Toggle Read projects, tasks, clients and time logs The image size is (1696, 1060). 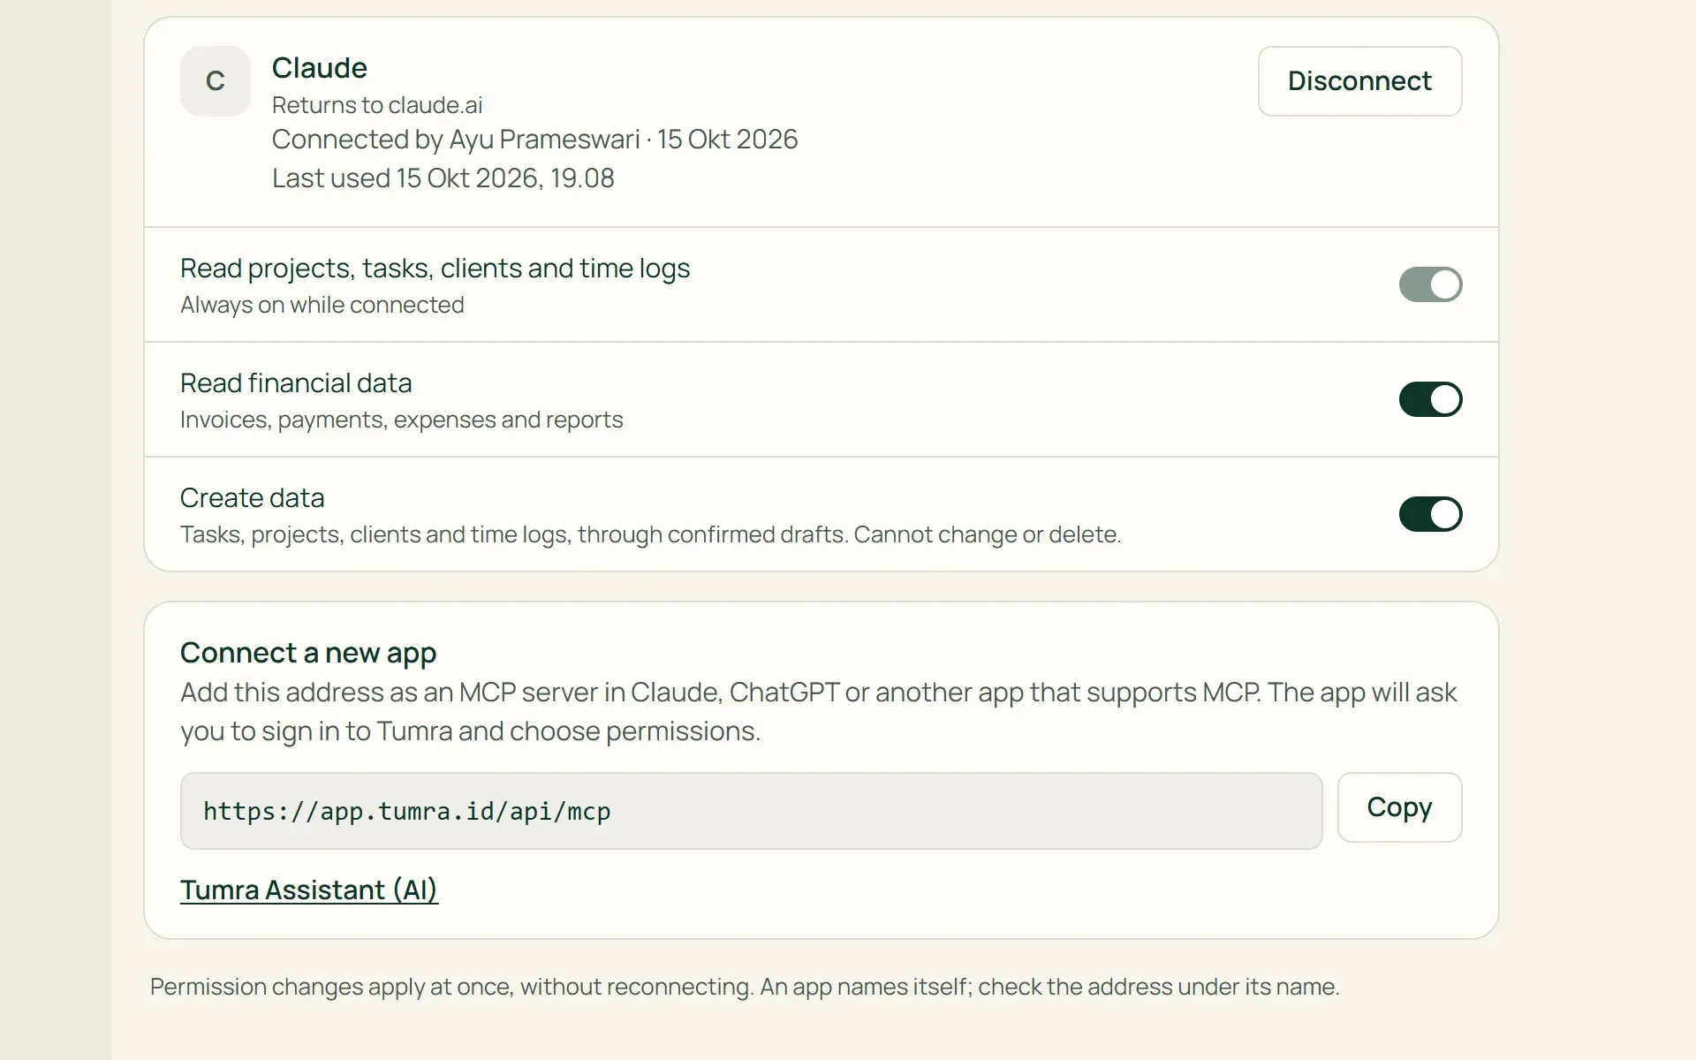(1430, 284)
